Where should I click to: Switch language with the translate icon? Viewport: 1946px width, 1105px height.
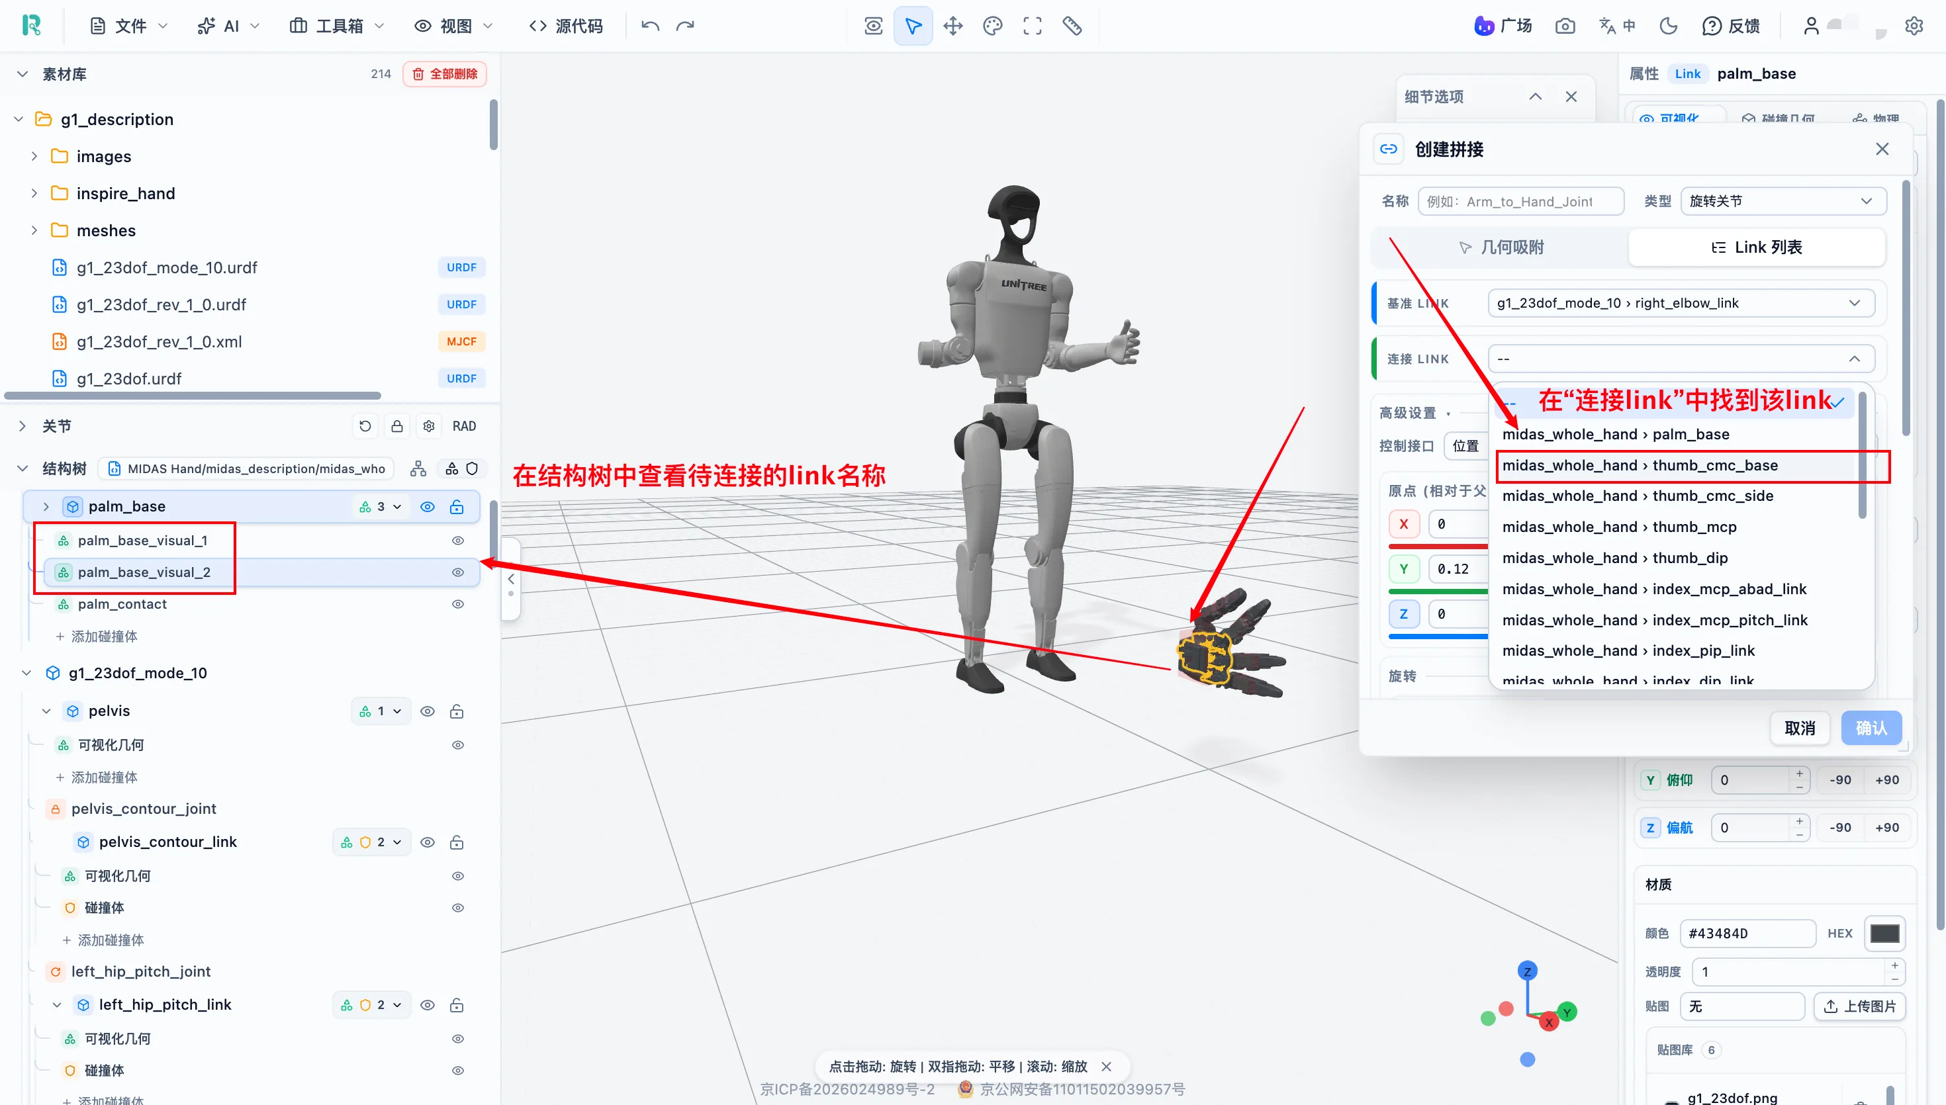point(1618,26)
